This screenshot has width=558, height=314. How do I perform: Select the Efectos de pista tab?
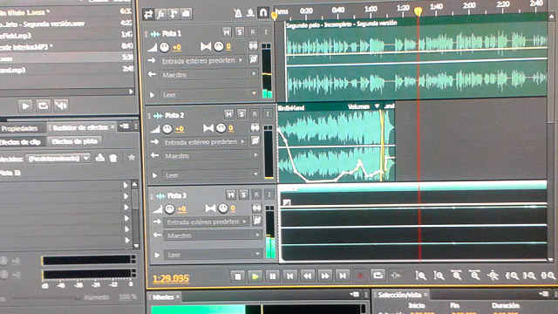point(74,141)
